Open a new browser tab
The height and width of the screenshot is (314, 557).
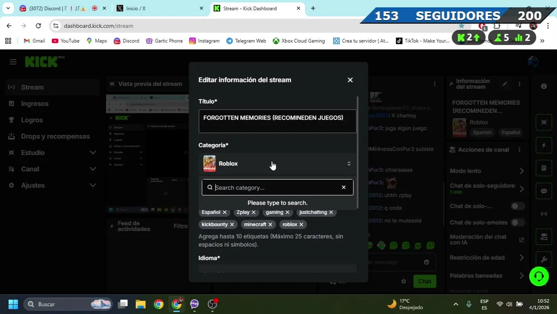click(313, 8)
